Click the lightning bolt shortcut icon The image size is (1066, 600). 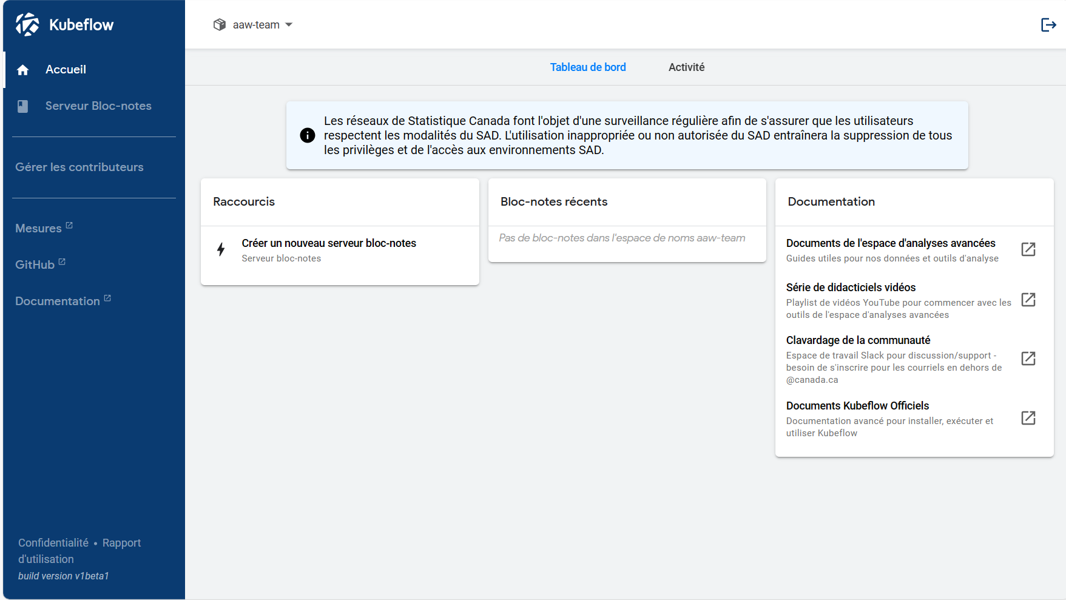coord(221,249)
